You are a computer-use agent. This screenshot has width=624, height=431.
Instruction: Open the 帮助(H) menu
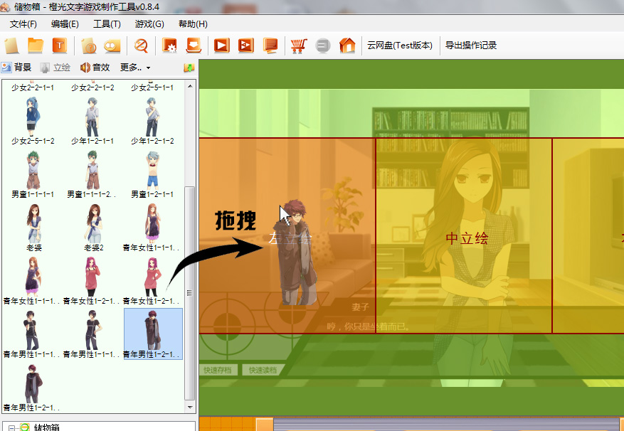click(193, 24)
